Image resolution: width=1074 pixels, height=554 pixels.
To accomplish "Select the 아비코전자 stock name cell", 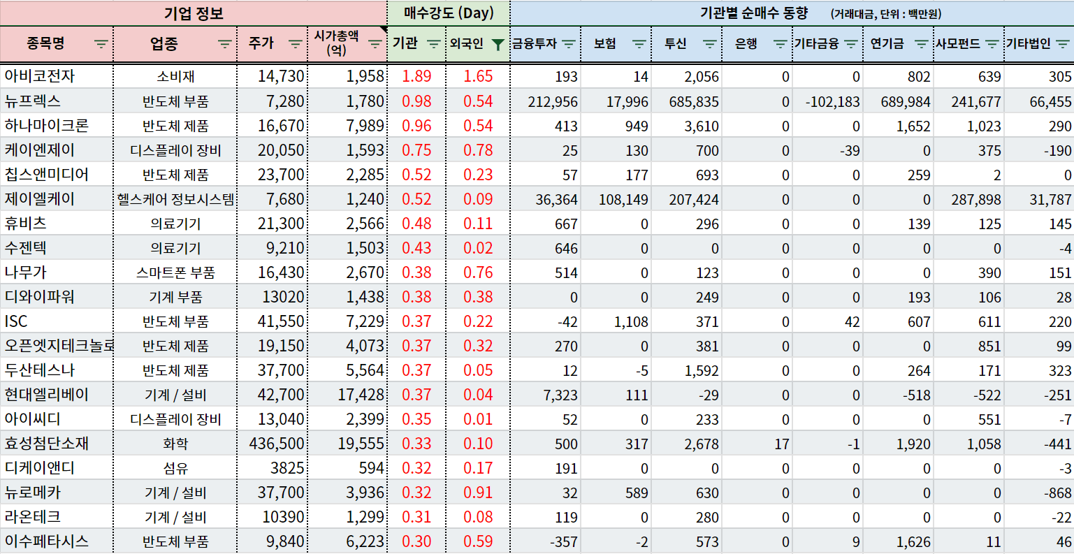I will click(x=57, y=76).
